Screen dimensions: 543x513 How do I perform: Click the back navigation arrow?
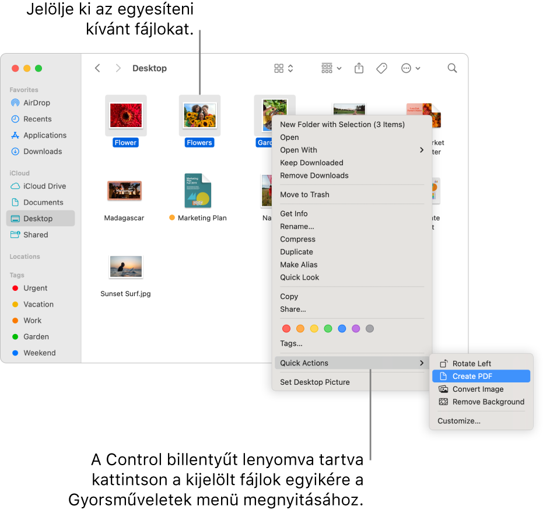[x=97, y=68]
